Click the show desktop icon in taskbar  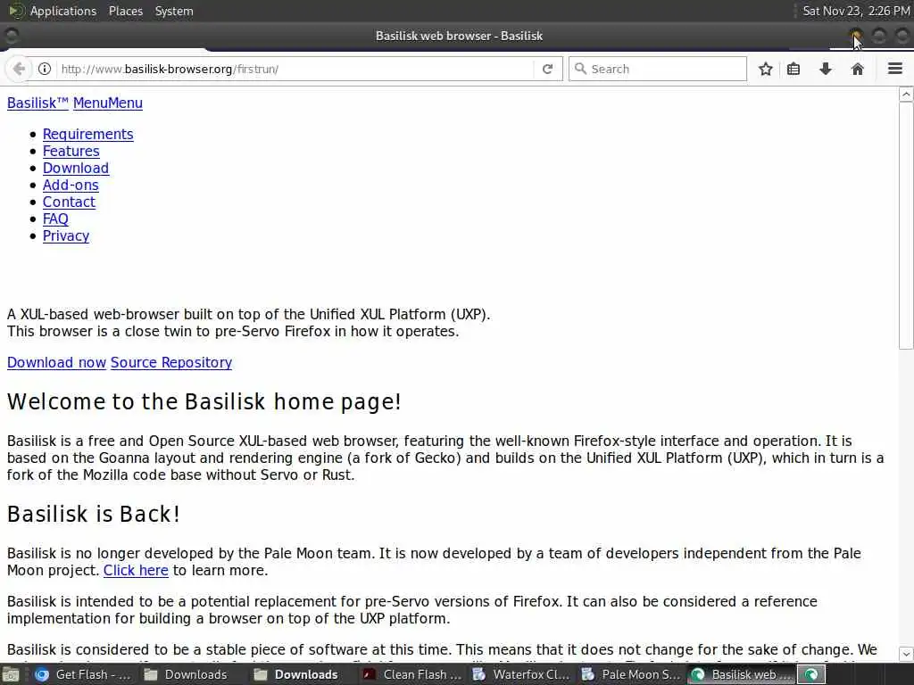click(11, 674)
